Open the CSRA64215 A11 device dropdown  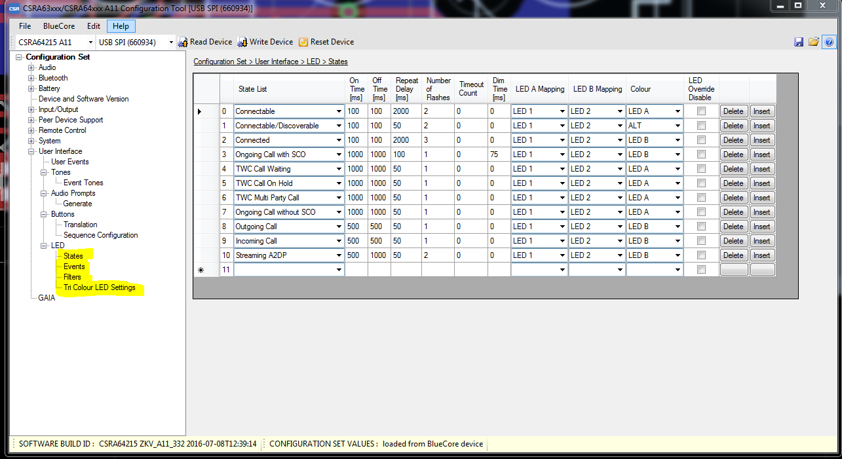pos(90,43)
